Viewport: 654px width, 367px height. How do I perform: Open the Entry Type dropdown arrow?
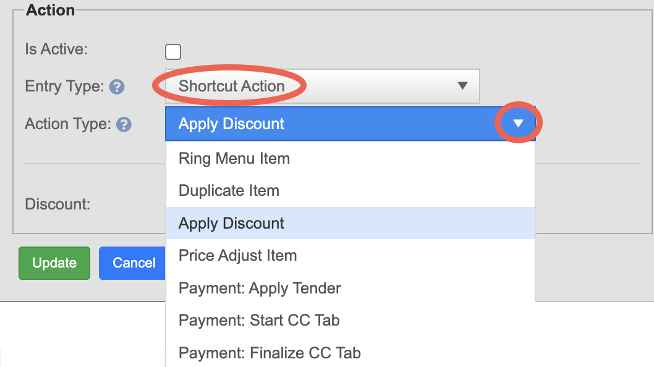click(x=462, y=86)
